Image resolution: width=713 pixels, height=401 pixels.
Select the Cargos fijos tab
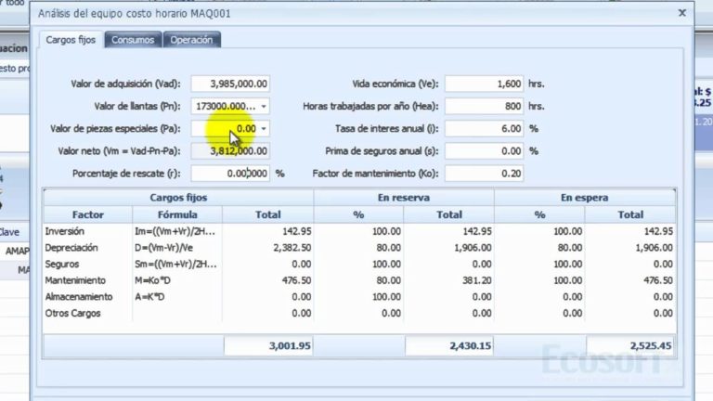[x=71, y=40]
